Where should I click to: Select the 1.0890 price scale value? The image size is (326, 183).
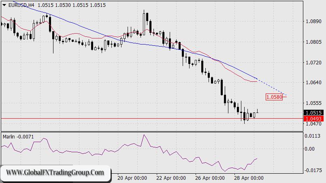[x=313, y=21]
